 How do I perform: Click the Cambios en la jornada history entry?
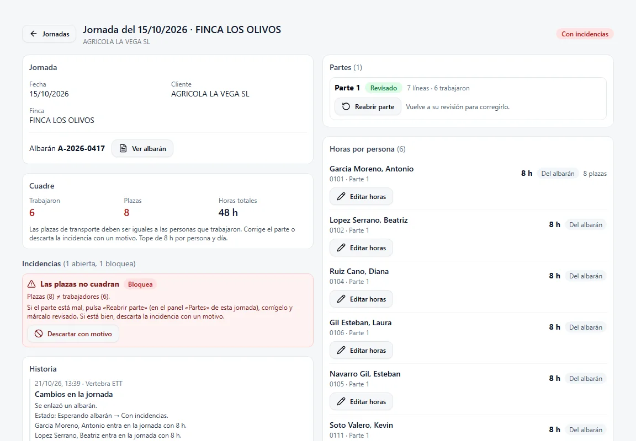[74, 395]
